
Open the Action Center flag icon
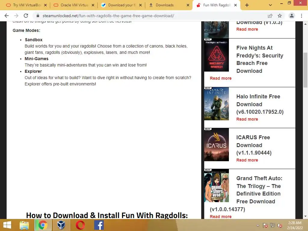265,225
